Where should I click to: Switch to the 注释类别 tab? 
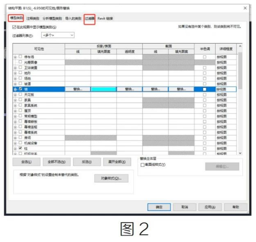33,19
